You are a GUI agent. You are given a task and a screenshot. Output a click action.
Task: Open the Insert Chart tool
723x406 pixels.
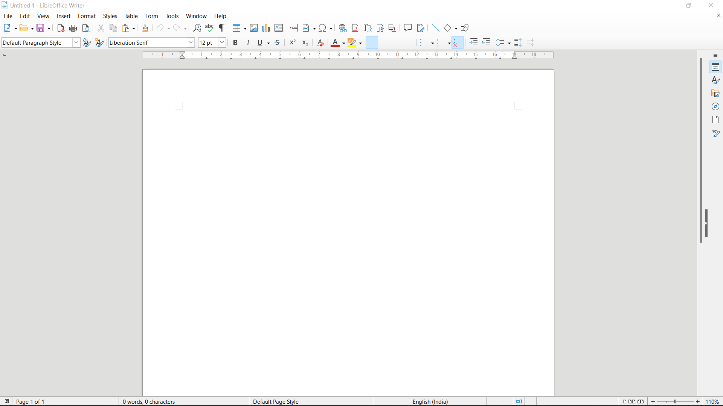click(x=267, y=28)
